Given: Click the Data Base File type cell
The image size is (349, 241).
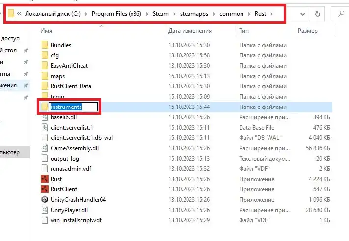Looking at the screenshot, I should tap(257, 128).
